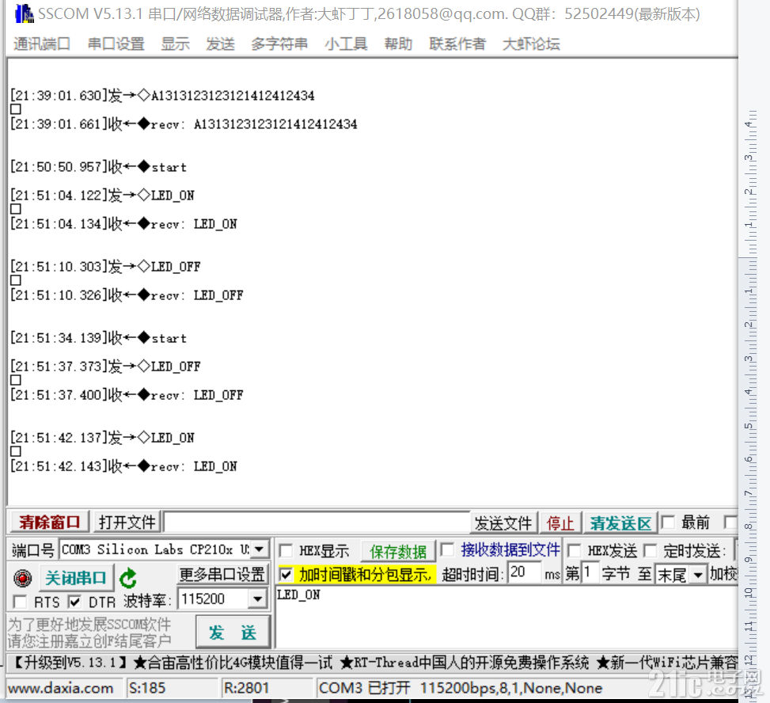Click the 清发送区 button
Viewport: 770px width, 703px height.
[620, 522]
